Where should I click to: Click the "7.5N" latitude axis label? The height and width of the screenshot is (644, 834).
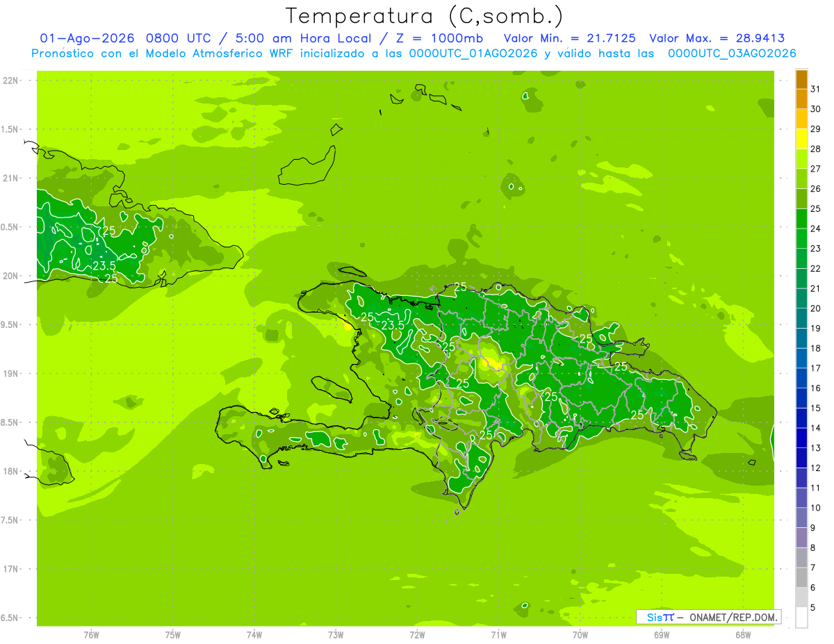(10, 520)
